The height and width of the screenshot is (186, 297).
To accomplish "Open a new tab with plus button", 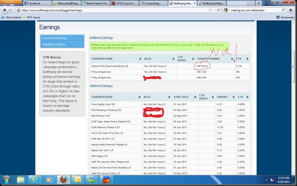I will pyautogui.click(x=259, y=3).
